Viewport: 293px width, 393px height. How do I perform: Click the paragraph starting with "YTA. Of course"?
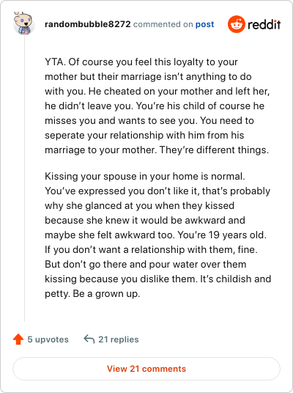coord(157,106)
